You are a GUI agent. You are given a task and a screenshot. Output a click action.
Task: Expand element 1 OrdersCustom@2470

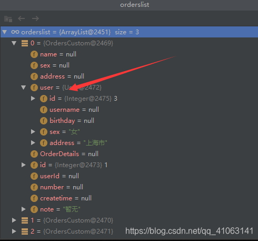[x=14, y=220]
